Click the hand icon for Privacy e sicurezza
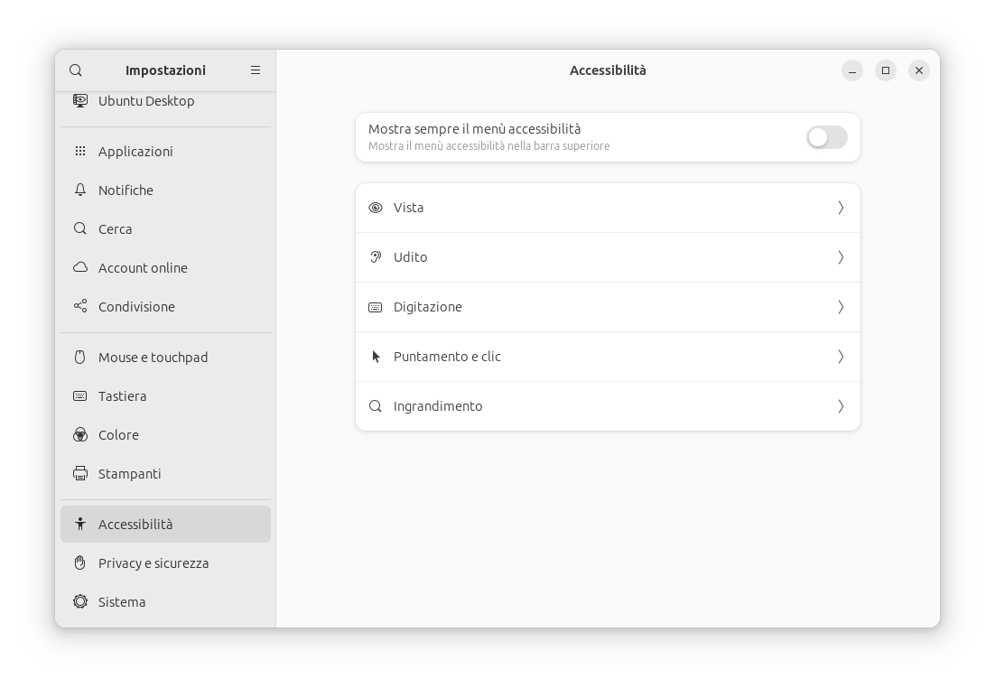This screenshot has width=995, height=688. 80,563
